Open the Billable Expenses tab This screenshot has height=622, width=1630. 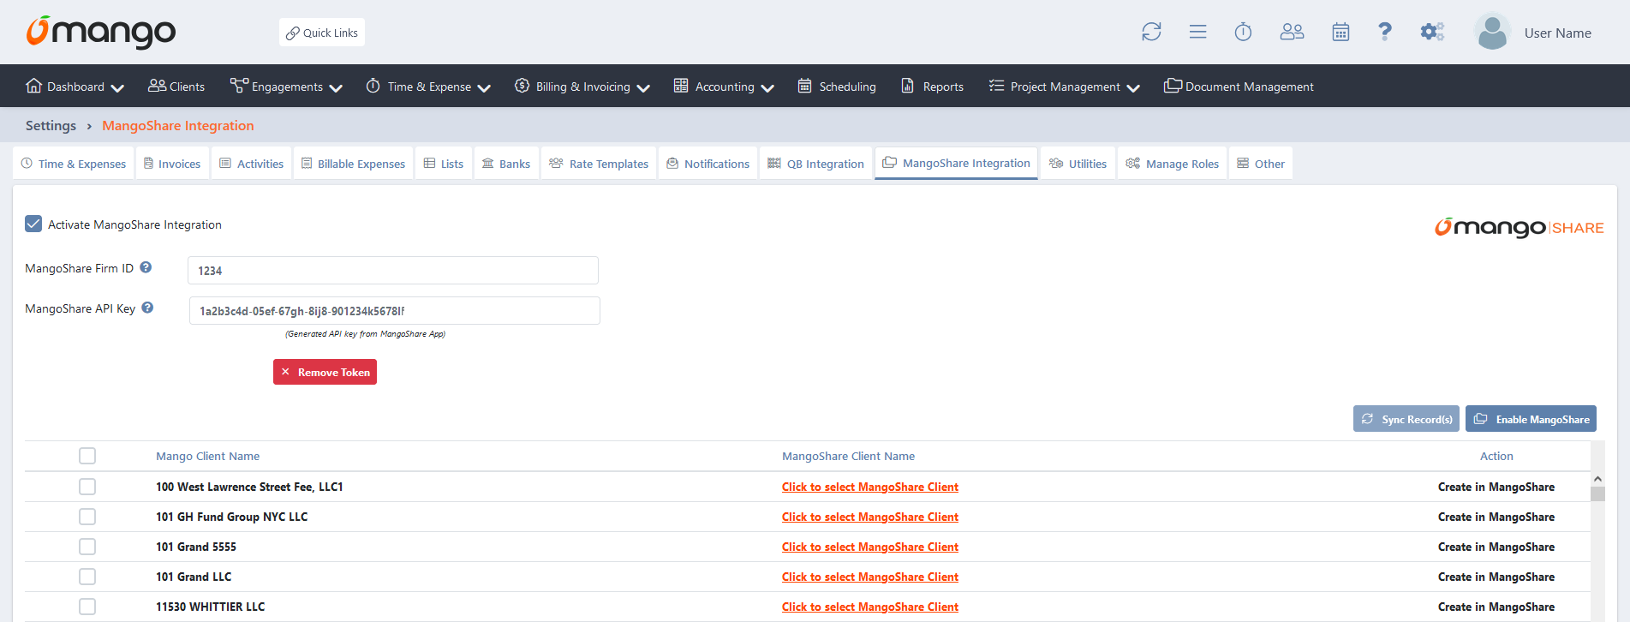[353, 164]
